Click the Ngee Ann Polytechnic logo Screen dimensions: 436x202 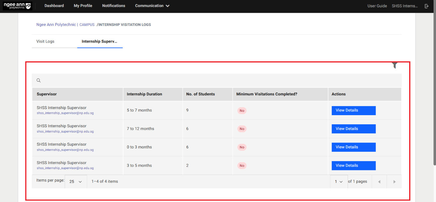(17, 6)
